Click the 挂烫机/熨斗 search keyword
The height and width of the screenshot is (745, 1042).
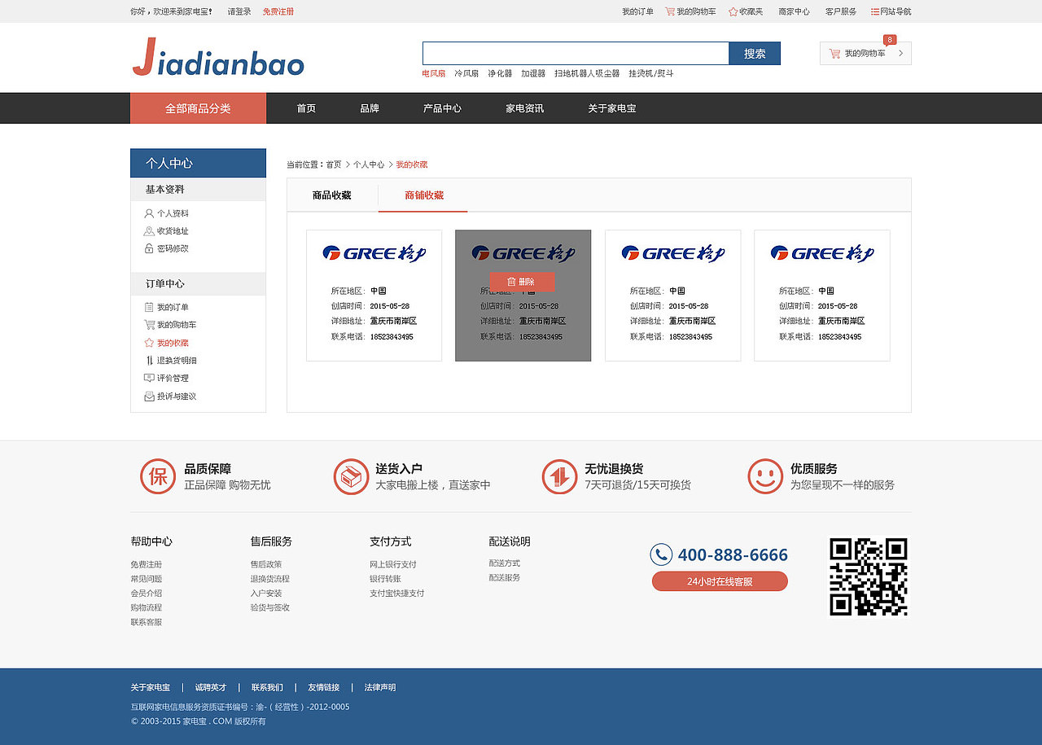click(650, 73)
